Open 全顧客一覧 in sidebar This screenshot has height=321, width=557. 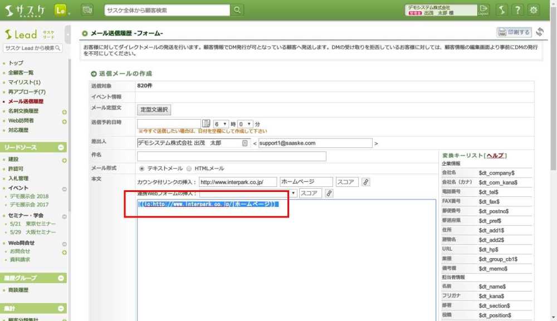(x=21, y=72)
